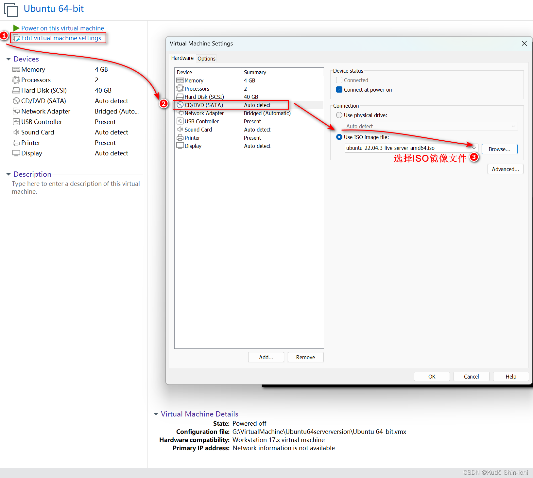Viewport: 533px width, 478px height.
Task: Click the configuration file path text
Action: 319,432
